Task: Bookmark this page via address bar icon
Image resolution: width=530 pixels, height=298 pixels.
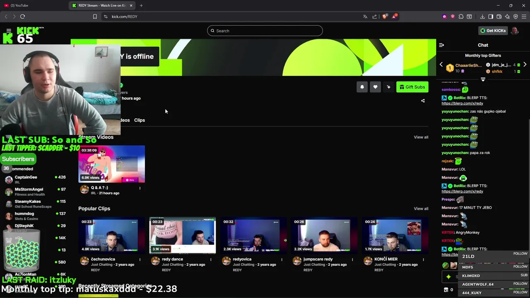Action: click(95, 17)
